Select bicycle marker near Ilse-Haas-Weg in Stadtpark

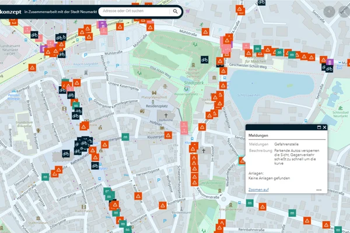pyautogui.click(x=204, y=59)
